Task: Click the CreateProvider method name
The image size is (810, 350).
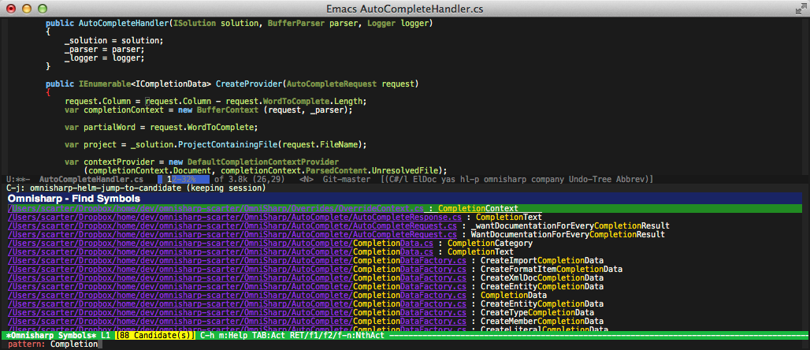Action: [x=249, y=84]
